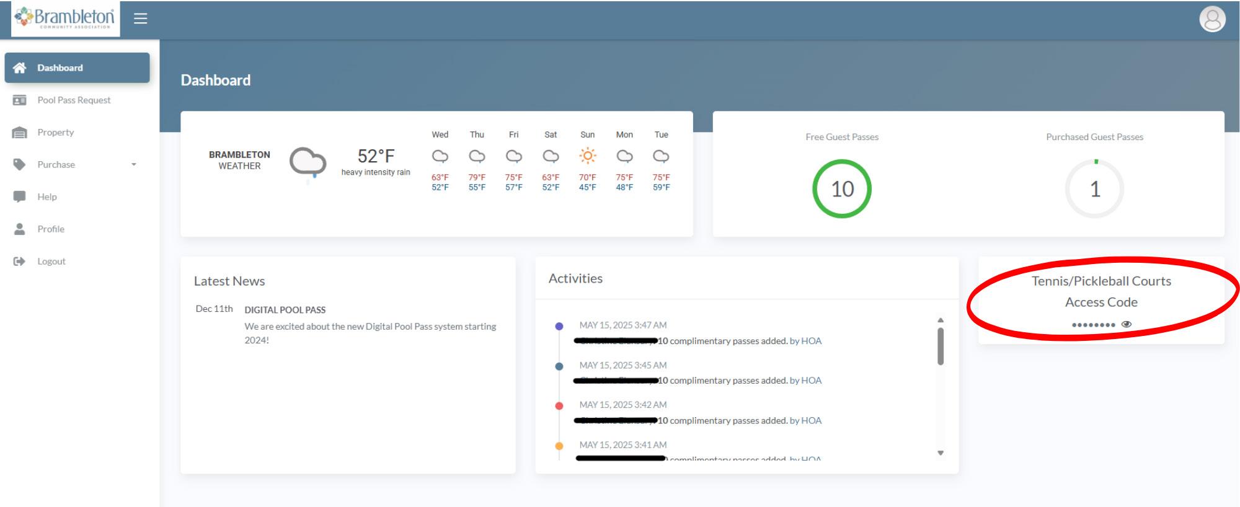Click the Property building icon
The height and width of the screenshot is (507, 1240).
20,132
